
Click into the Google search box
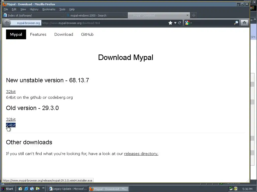[212, 23]
